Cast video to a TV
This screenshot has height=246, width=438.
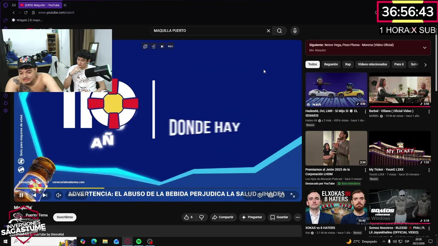[282, 195]
